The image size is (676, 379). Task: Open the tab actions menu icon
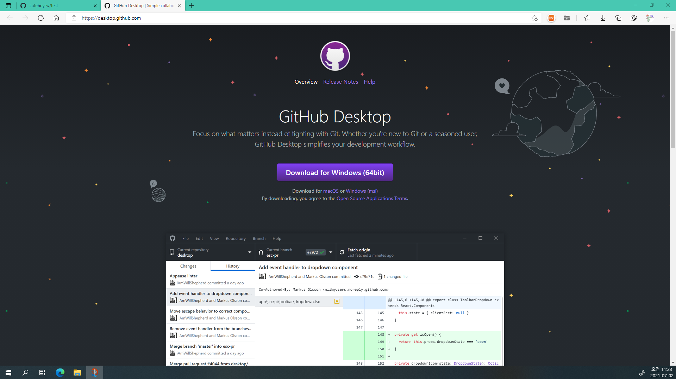pyautogui.click(x=8, y=6)
